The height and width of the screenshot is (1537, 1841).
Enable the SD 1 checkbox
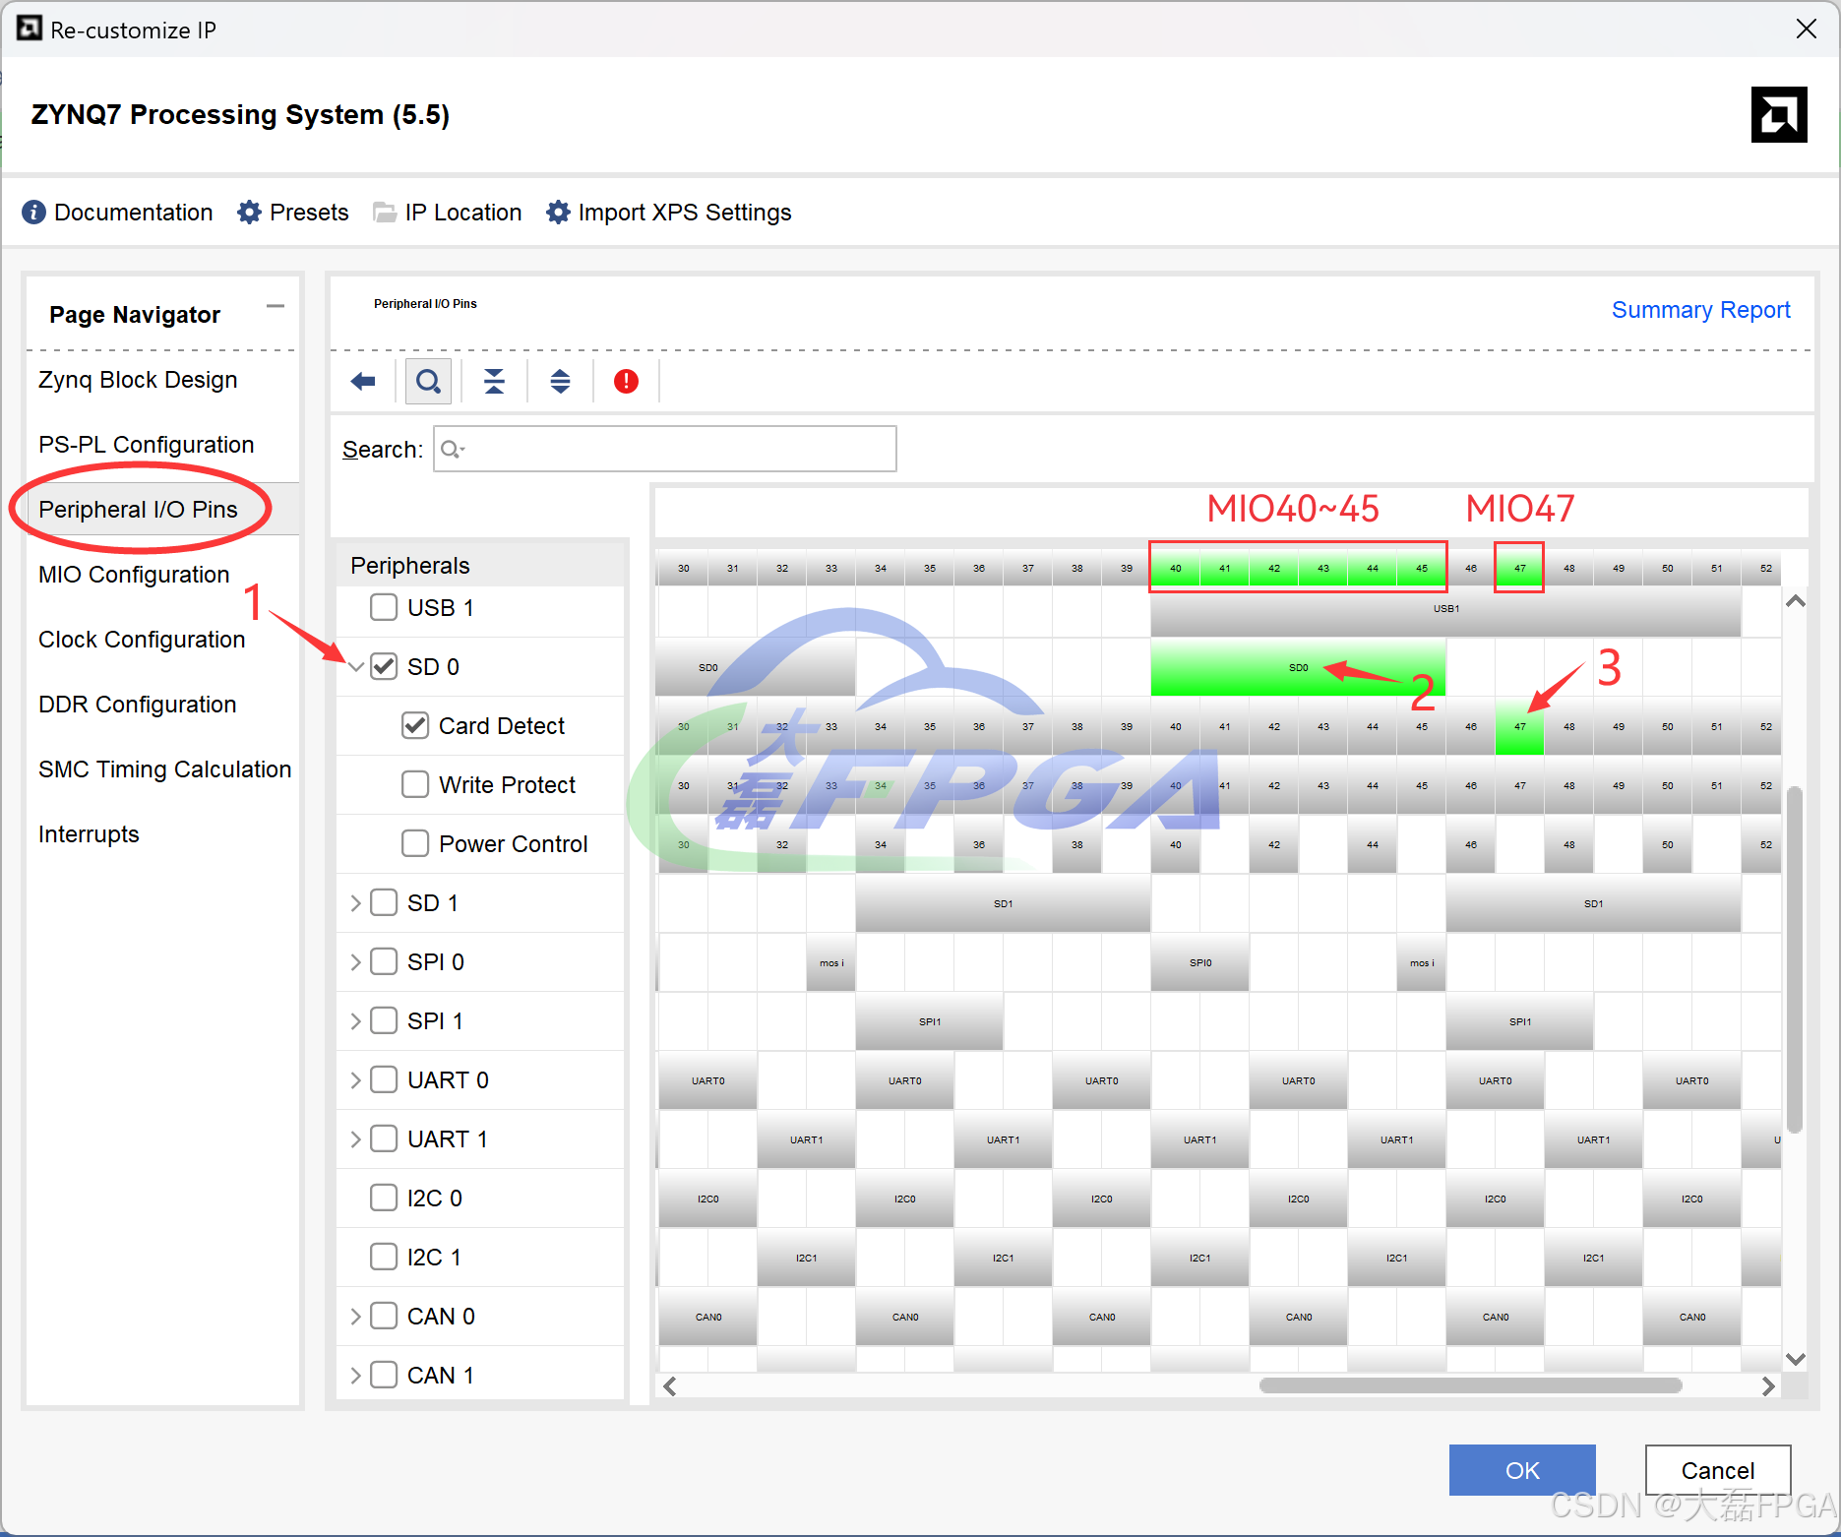384,902
